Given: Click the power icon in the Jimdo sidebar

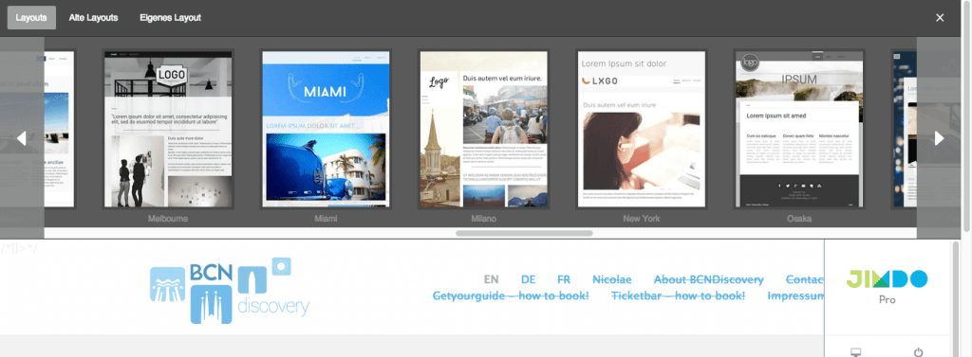Looking at the screenshot, I should [x=918, y=352].
